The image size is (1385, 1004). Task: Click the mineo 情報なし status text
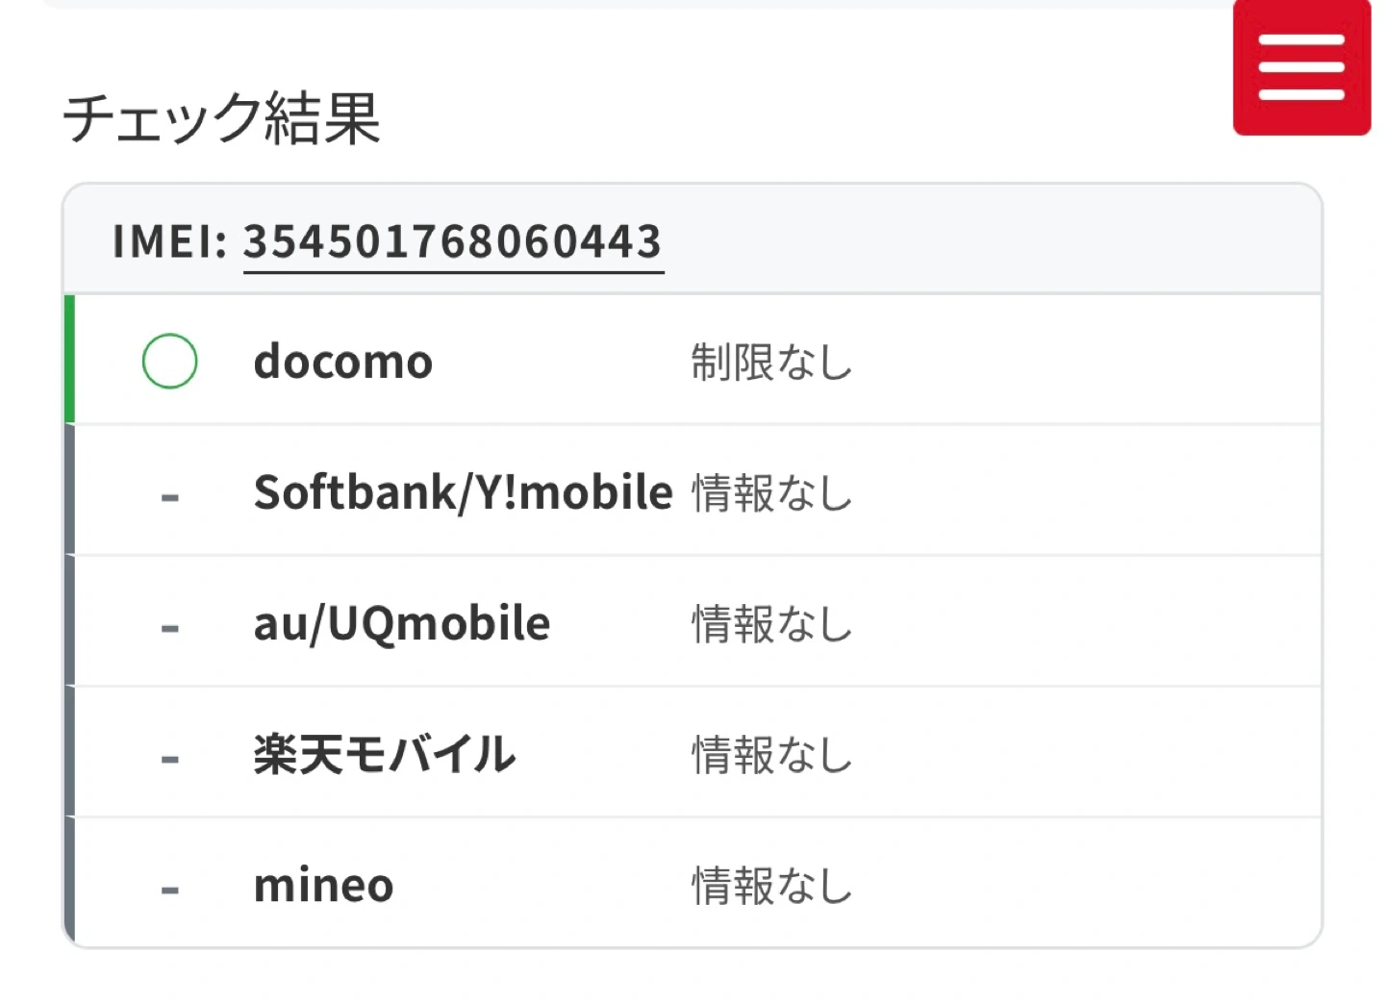tap(771, 886)
